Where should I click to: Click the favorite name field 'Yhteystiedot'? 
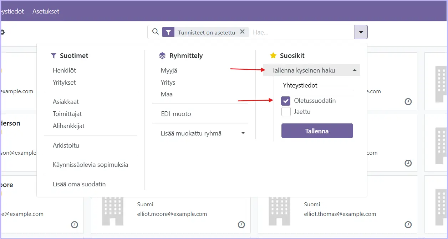317,85
